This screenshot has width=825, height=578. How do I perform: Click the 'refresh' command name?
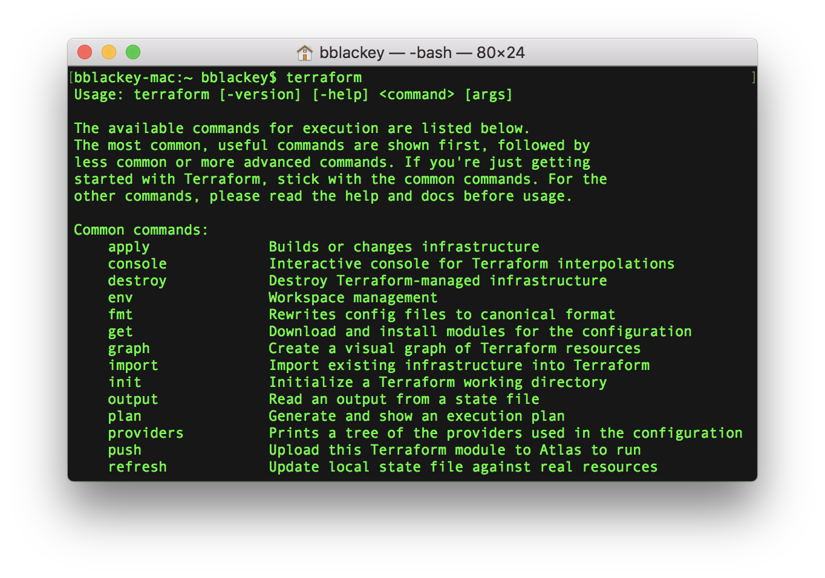[137, 467]
